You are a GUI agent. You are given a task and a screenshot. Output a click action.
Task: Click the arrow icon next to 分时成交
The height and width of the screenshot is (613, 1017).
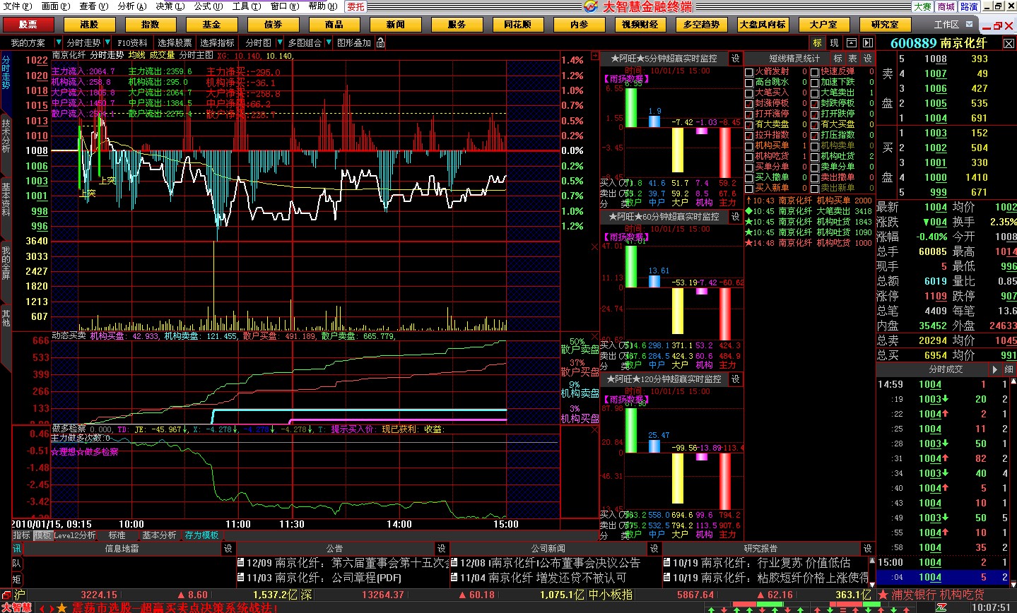click(996, 369)
